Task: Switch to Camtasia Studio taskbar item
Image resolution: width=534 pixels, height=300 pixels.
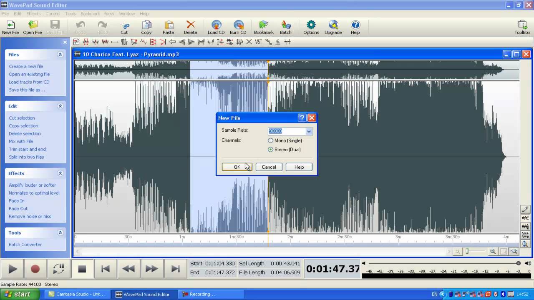Action: tap(77, 294)
